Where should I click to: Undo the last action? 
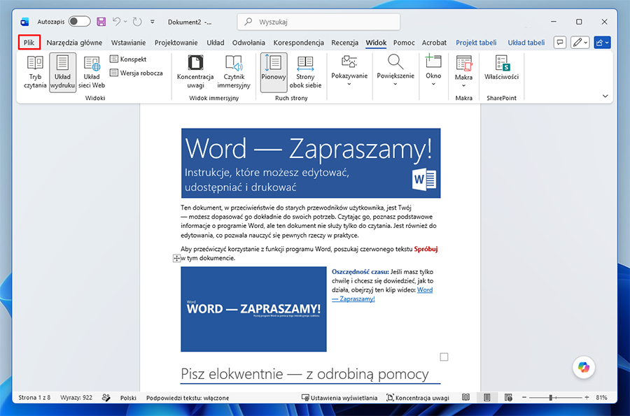pos(116,22)
